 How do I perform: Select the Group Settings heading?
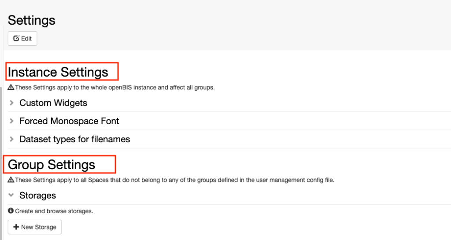52,165
